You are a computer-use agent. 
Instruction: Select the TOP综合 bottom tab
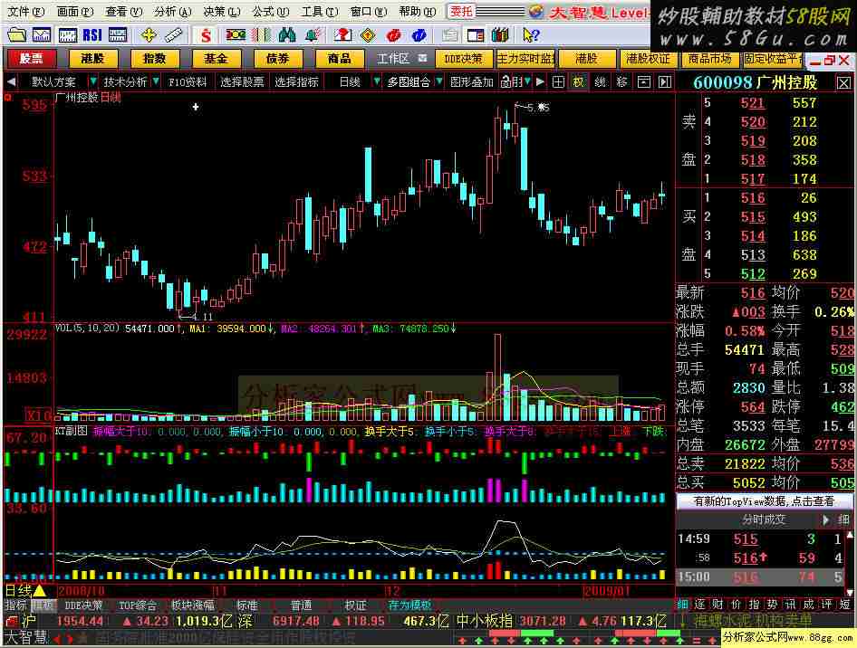pos(137,605)
